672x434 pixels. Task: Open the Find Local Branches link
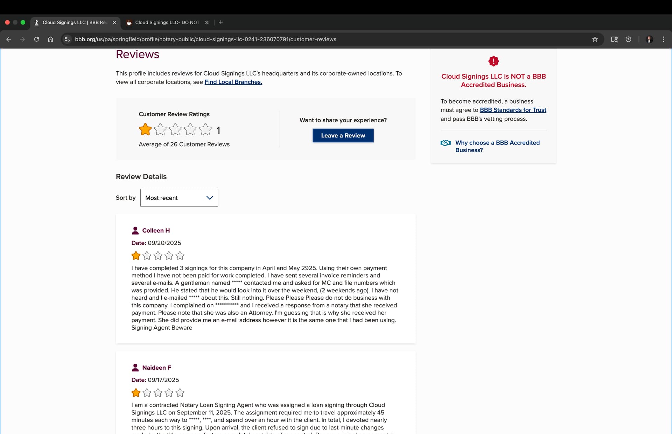click(x=233, y=82)
